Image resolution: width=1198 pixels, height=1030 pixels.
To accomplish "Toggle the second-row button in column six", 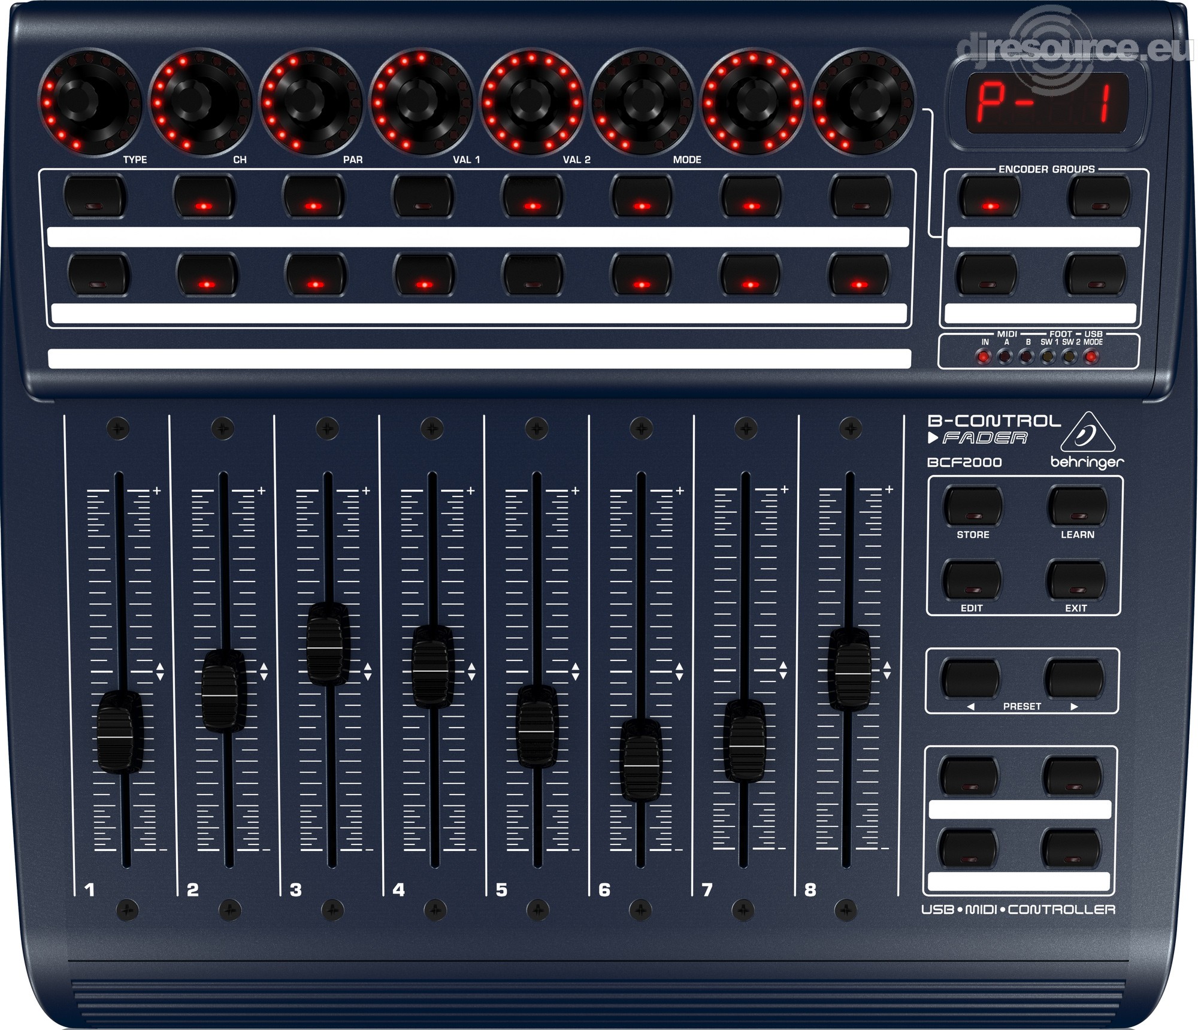I will point(642,275).
